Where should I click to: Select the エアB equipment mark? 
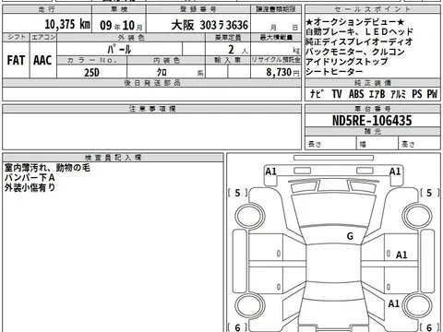377,94
